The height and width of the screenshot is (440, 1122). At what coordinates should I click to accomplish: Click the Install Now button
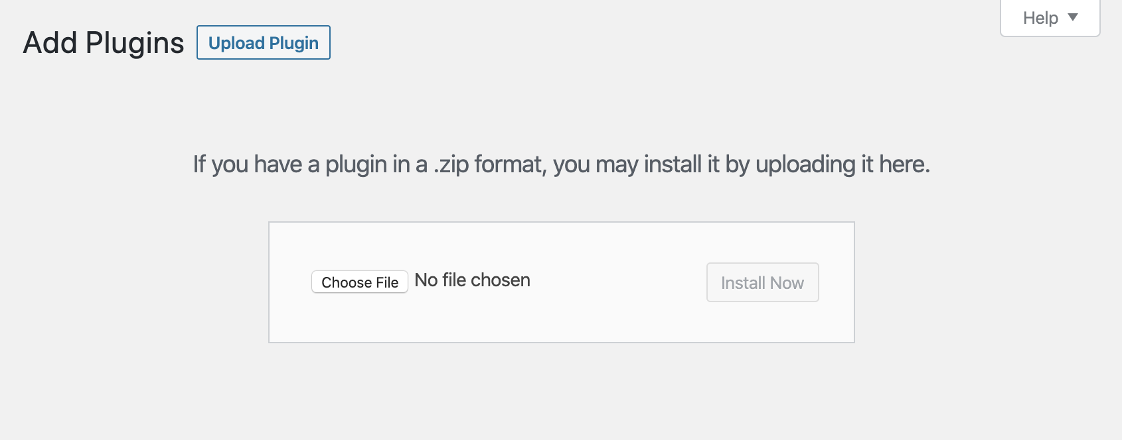[762, 283]
